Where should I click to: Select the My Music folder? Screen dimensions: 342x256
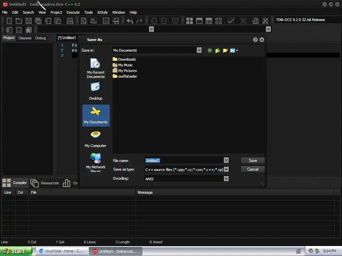[x=123, y=65]
